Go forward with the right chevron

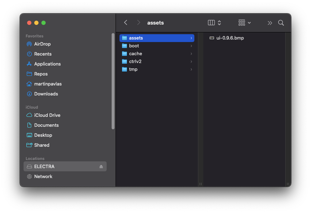point(139,22)
